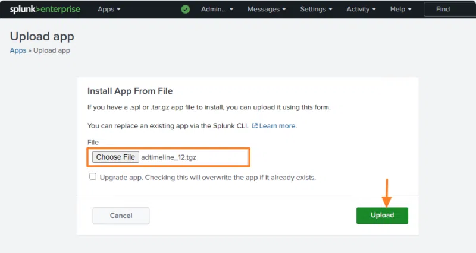Open the Settings menu
The width and height of the screenshot is (476, 253).
click(317, 10)
